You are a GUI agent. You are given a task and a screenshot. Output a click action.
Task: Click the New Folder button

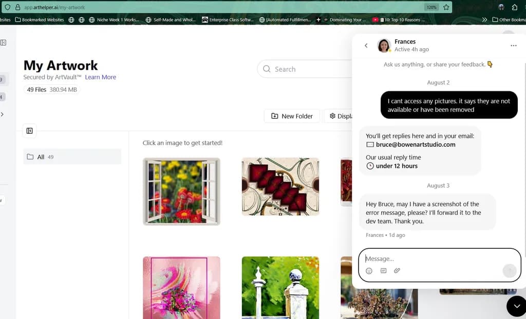tap(292, 116)
